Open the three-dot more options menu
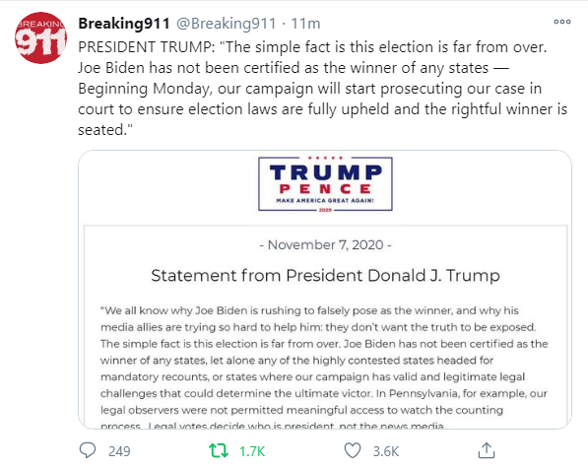 [x=562, y=22]
